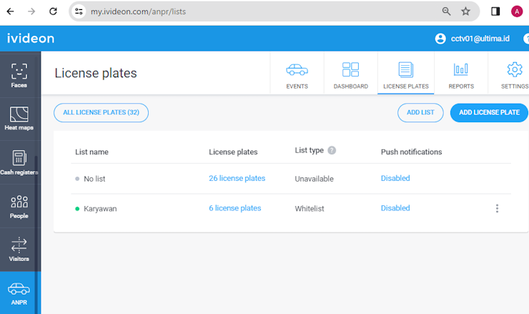Click the Add License Plate button
Viewport: 529px width, 314px height.
click(489, 112)
